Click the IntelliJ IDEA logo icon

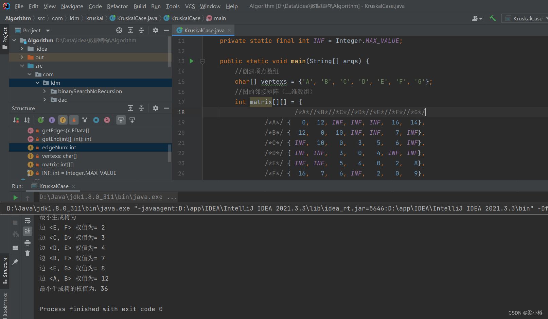click(6, 6)
